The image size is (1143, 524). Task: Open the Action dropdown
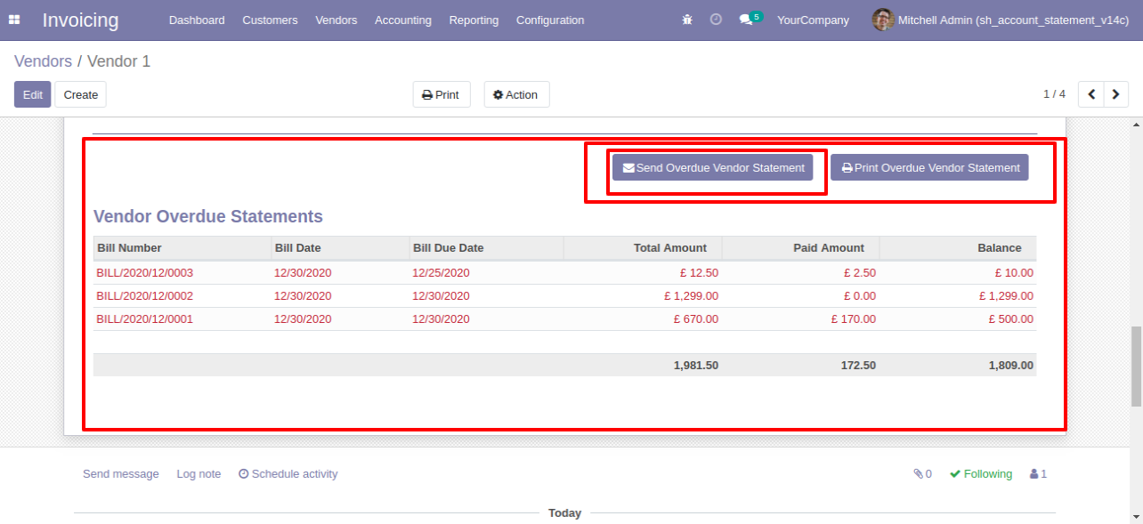(516, 94)
